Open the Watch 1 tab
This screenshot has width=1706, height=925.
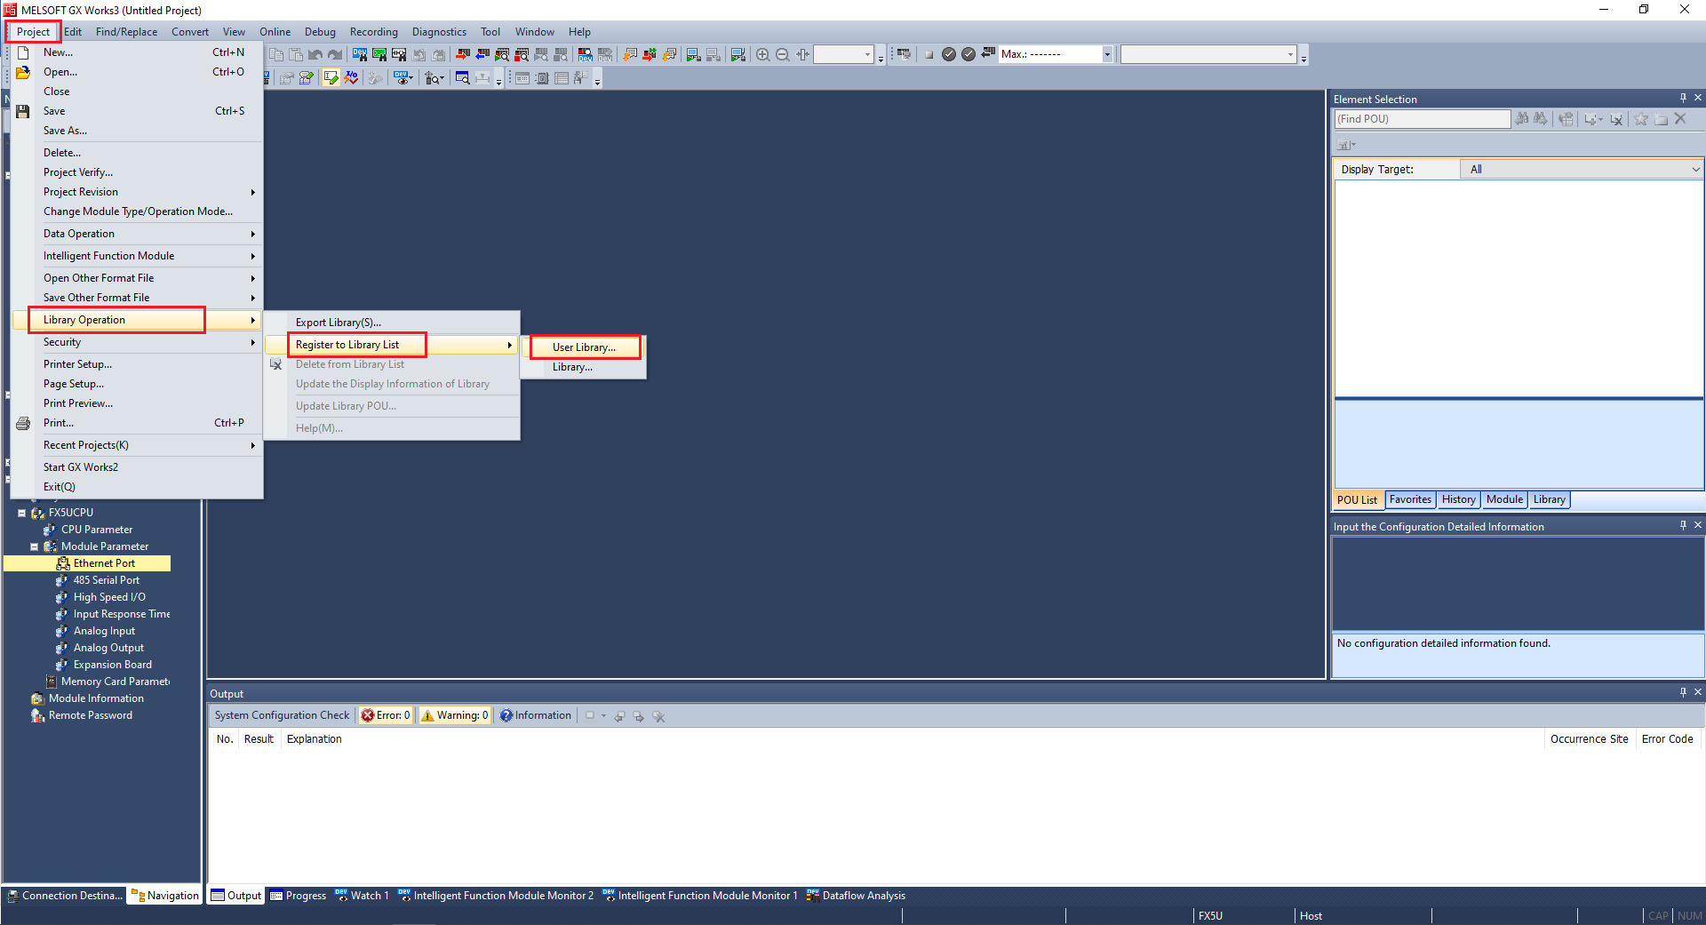(x=362, y=896)
